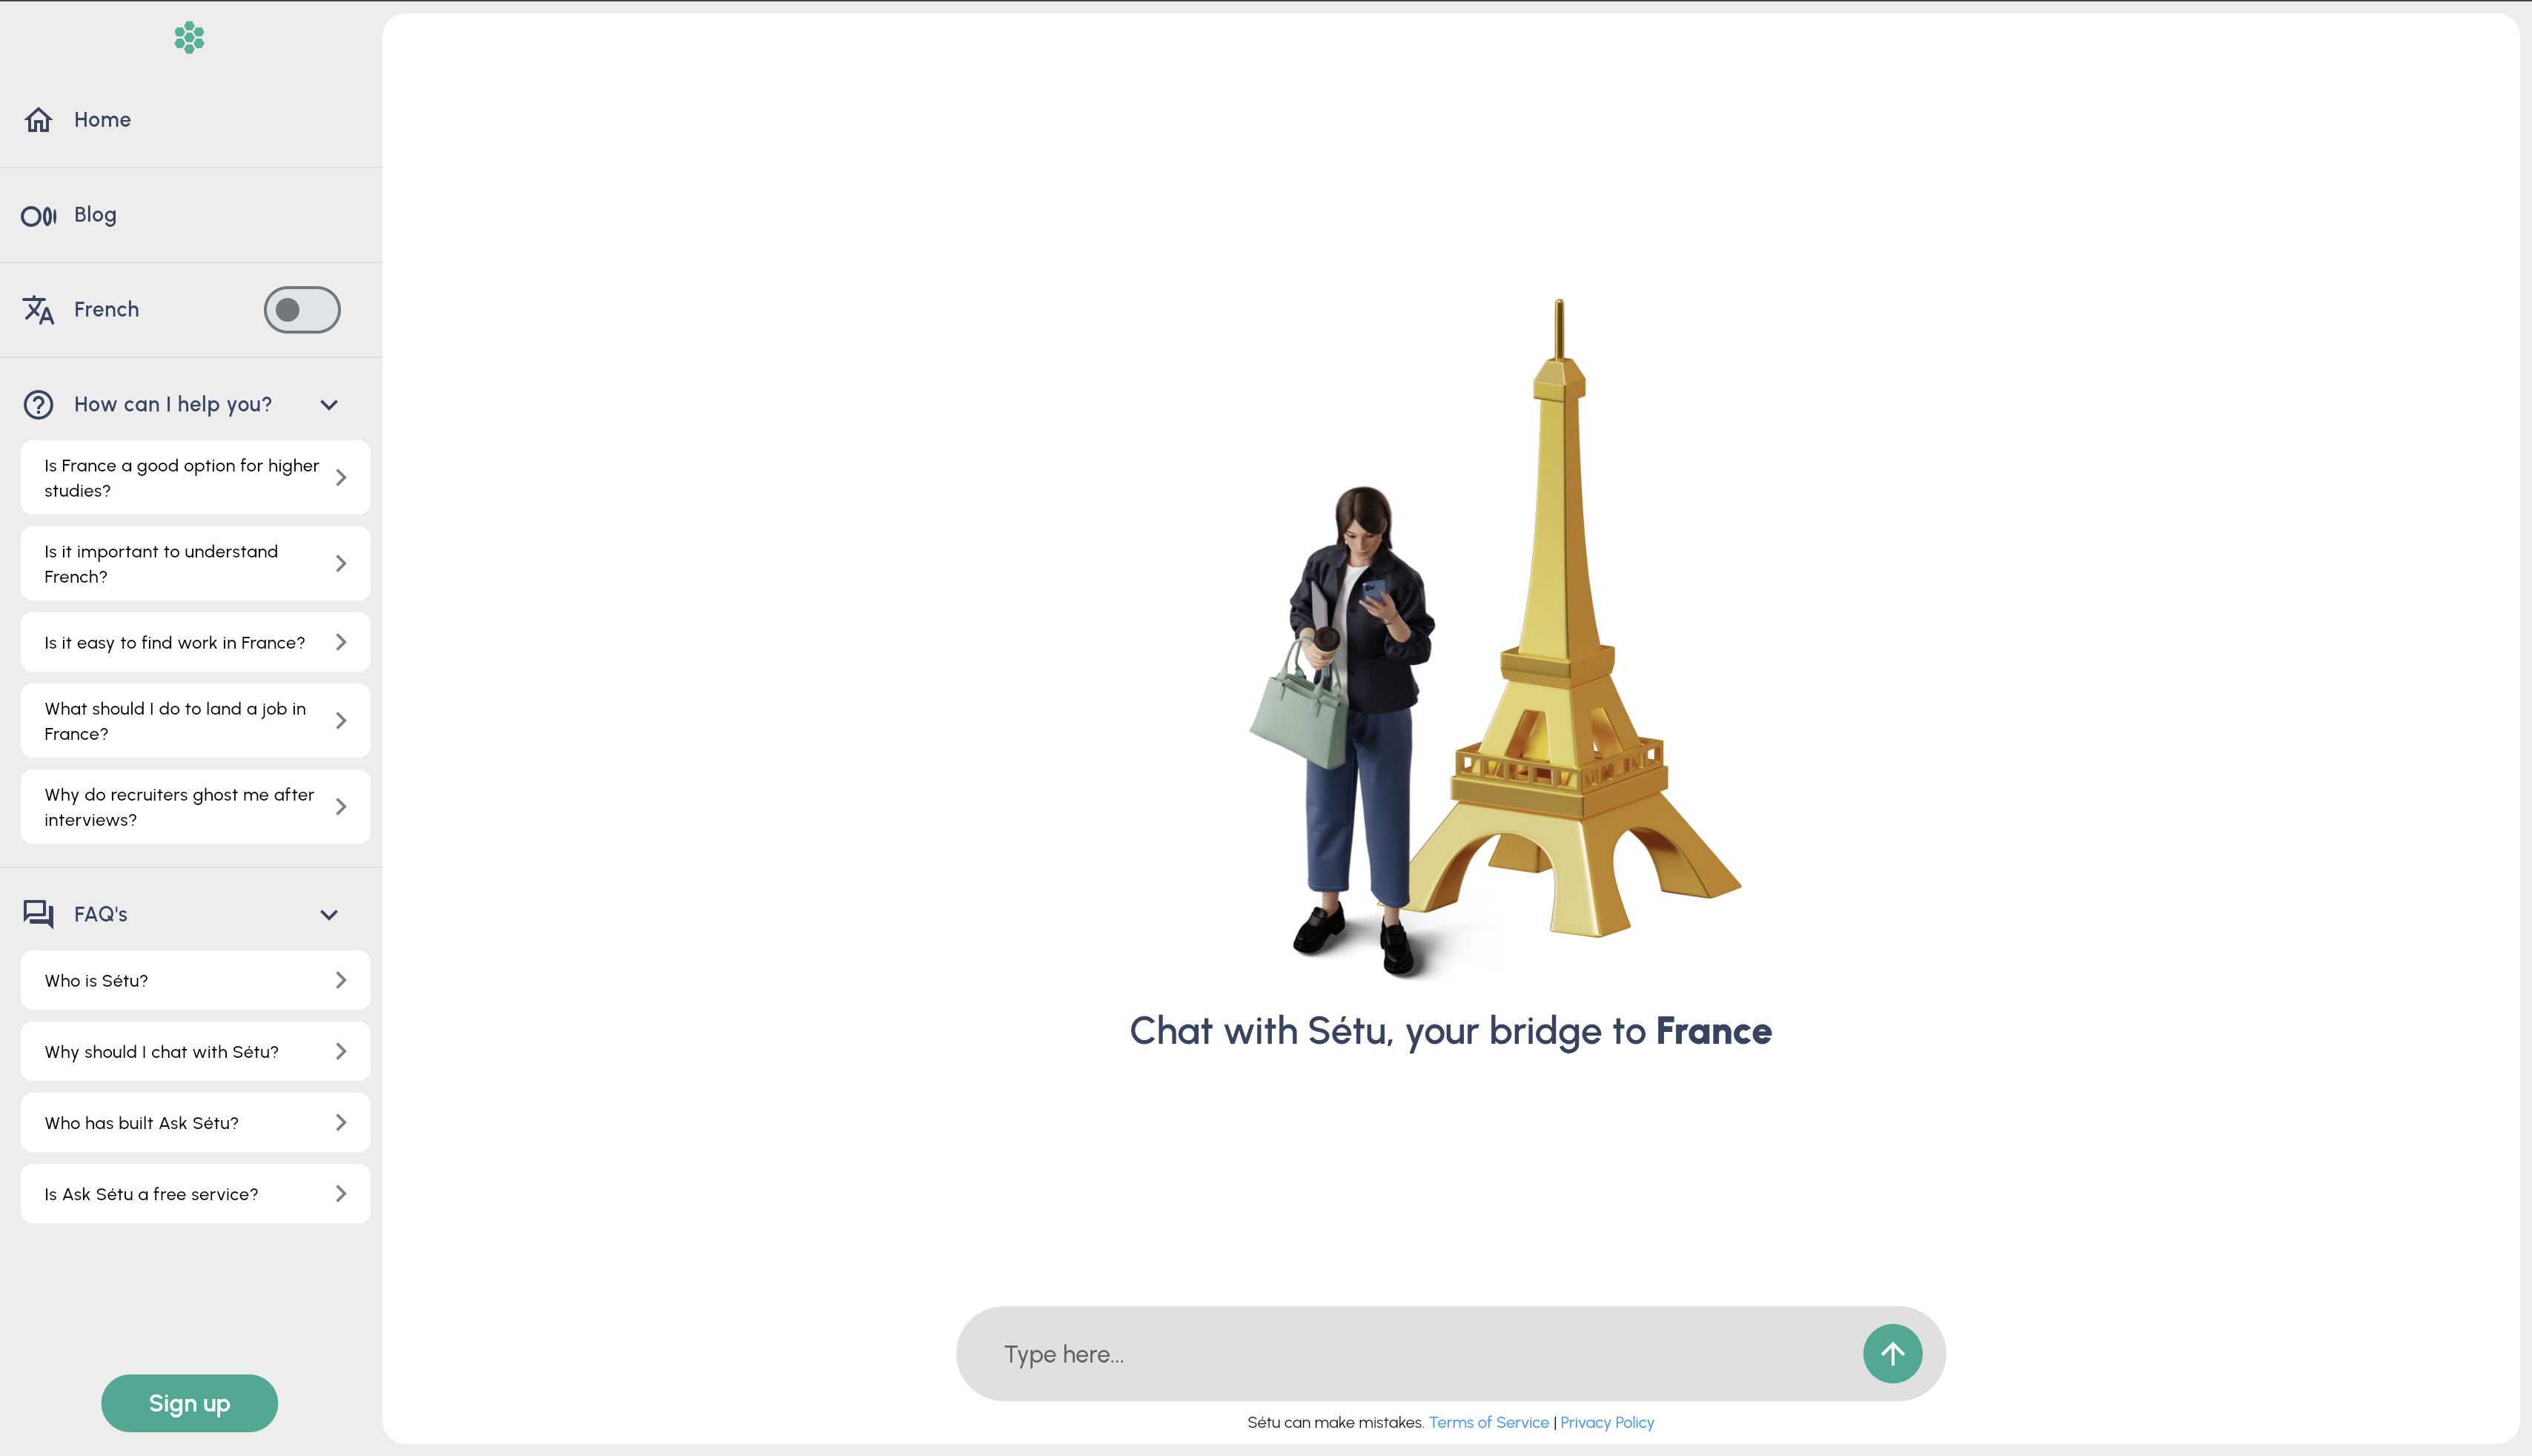Screen dimensions: 2532x1456
Task: Open the Home menu item
Action: click(102, 120)
